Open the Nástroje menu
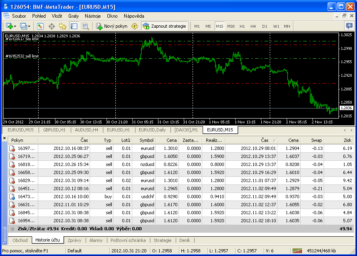 [x=92, y=16]
